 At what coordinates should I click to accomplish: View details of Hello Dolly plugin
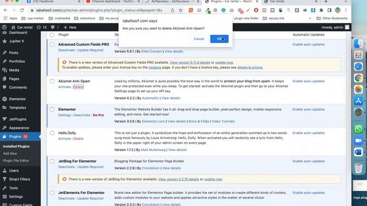click(177, 150)
